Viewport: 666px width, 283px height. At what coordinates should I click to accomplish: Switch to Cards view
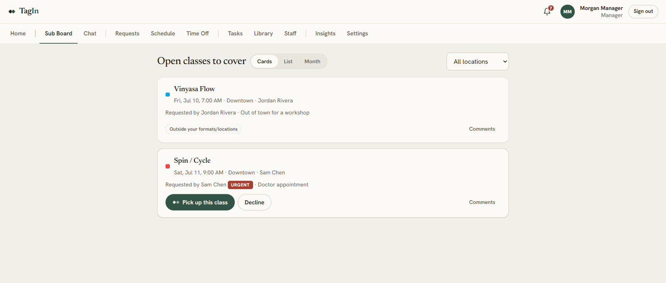point(264,62)
